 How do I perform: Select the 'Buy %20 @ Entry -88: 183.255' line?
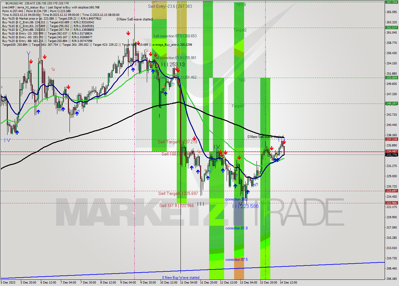[47, 41]
